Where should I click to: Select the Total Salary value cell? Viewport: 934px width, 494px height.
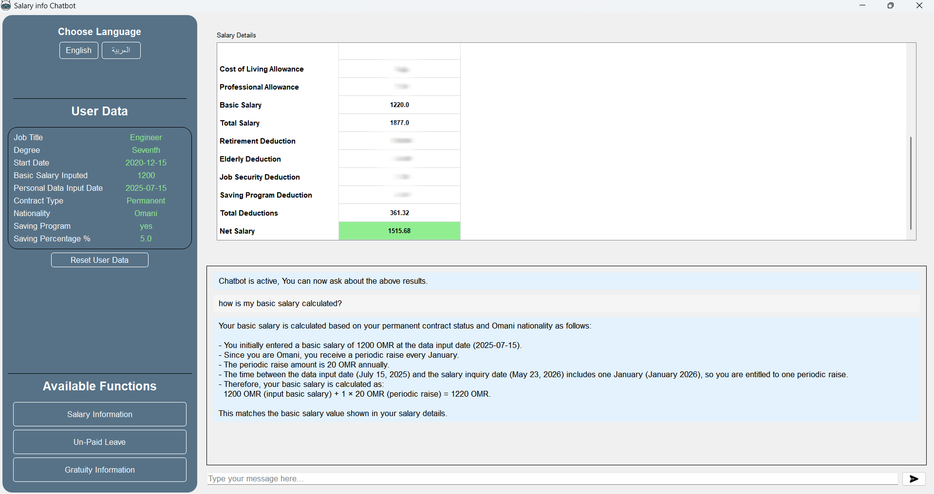(399, 123)
